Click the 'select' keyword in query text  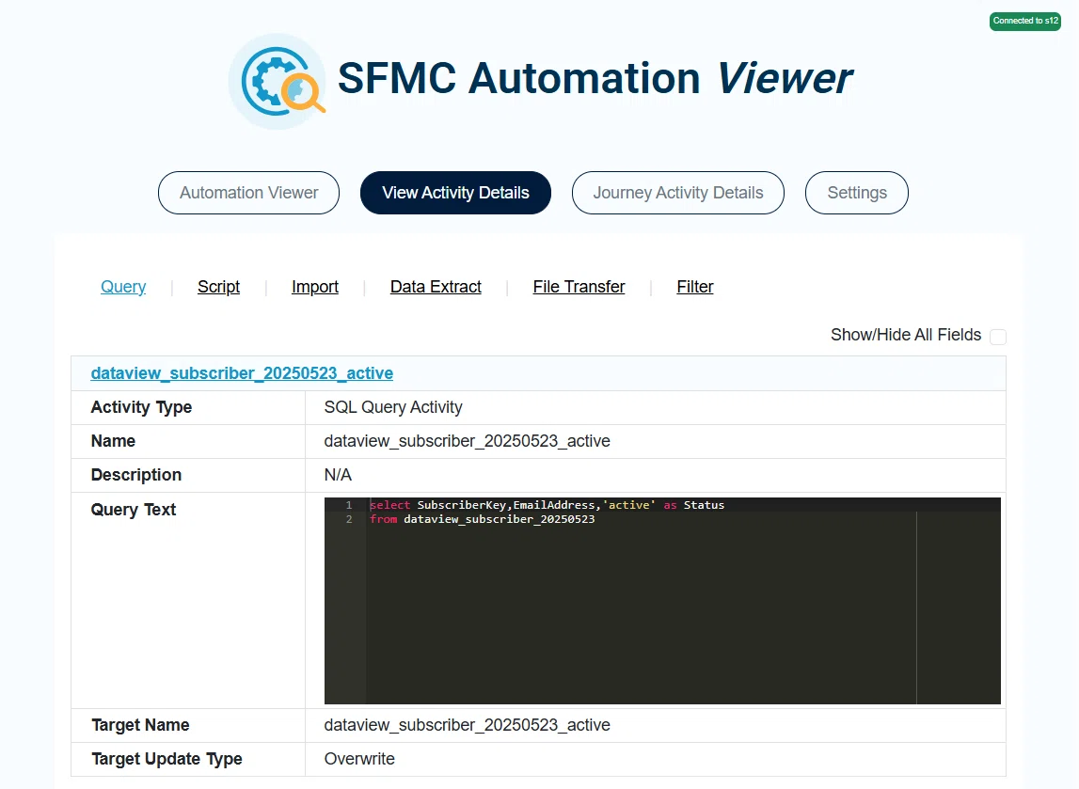390,505
